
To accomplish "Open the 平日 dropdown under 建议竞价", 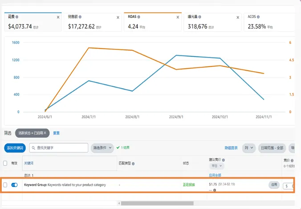I will click(216, 166).
